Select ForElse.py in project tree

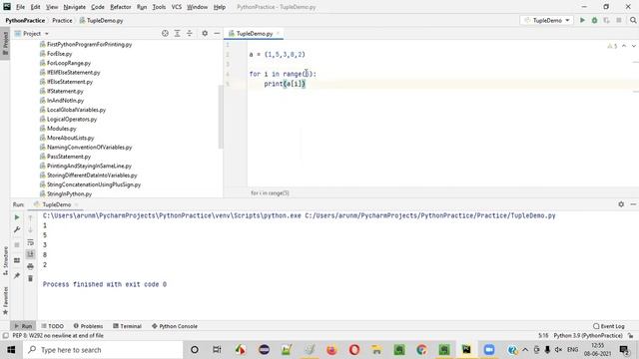pos(59,54)
